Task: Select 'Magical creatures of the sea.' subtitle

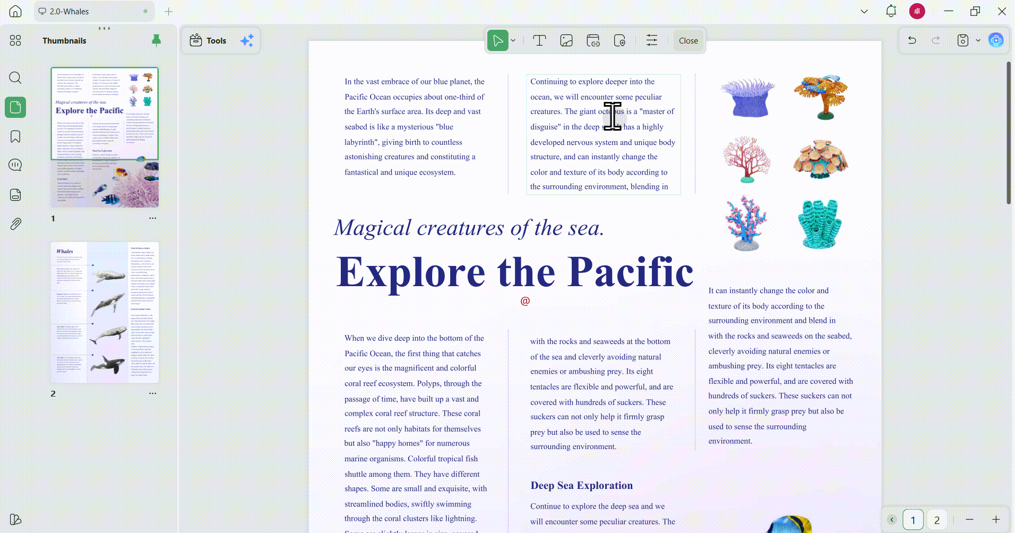Action: click(x=469, y=228)
